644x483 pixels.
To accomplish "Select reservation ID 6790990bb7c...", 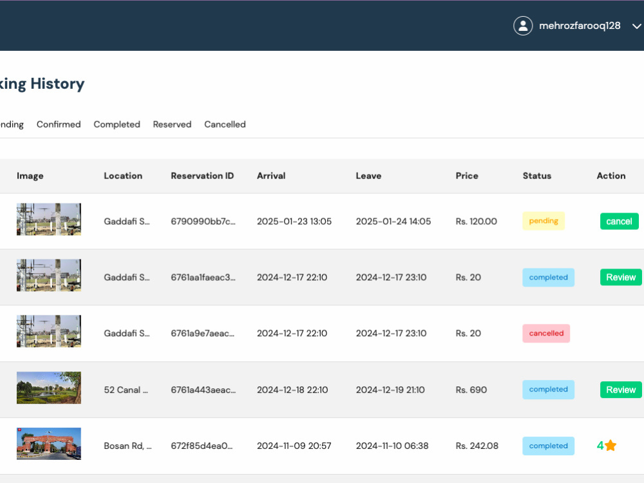I will 204,222.
